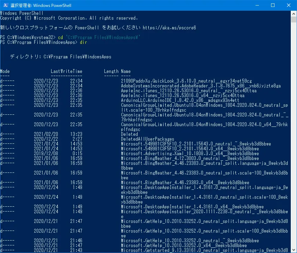The height and width of the screenshot is (253, 297).
Task: Click scrollbar up arrow
Action: pyautogui.click(x=294, y=13)
